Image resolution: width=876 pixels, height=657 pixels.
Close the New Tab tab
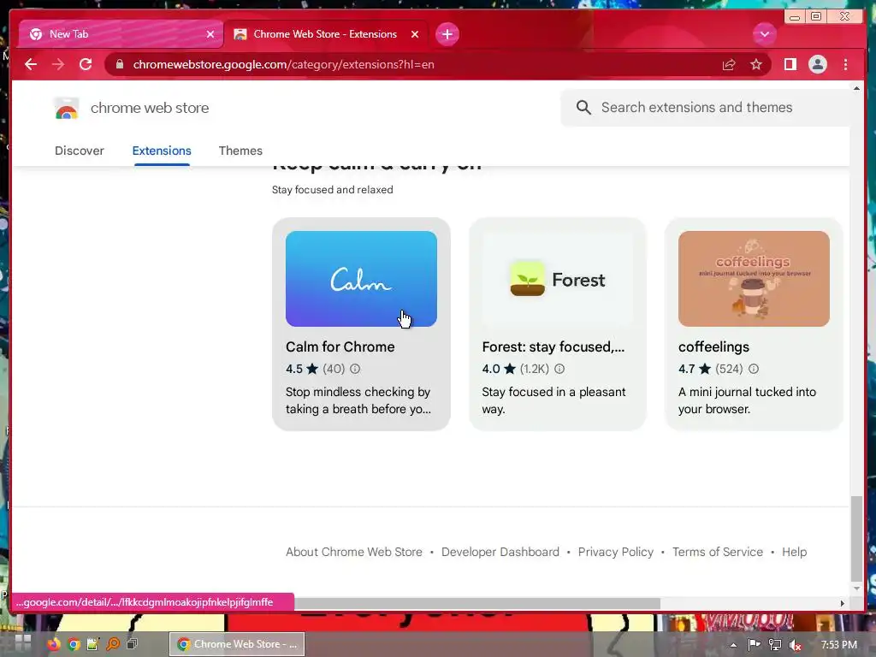click(x=210, y=34)
